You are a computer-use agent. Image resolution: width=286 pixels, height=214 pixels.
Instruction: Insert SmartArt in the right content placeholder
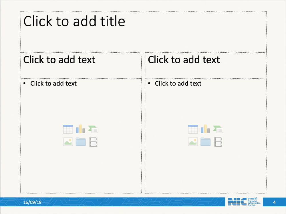tap(218, 129)
